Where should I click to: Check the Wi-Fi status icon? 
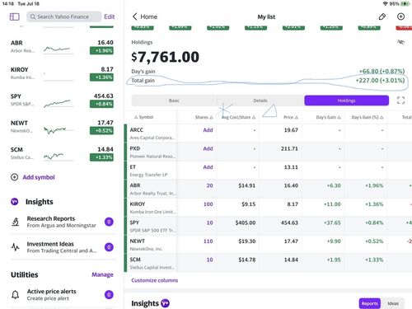click(x=385, y=4)
